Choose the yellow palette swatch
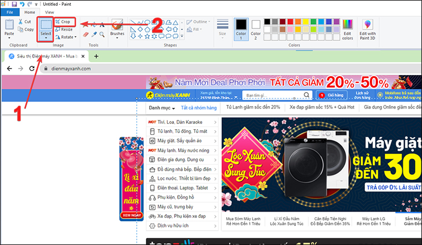Image resolution: width=422 pixels, height=245 pixels. 305,22
